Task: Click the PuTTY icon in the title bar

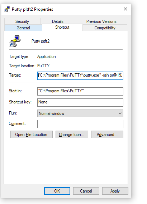Action: click(x=7, y=9)
